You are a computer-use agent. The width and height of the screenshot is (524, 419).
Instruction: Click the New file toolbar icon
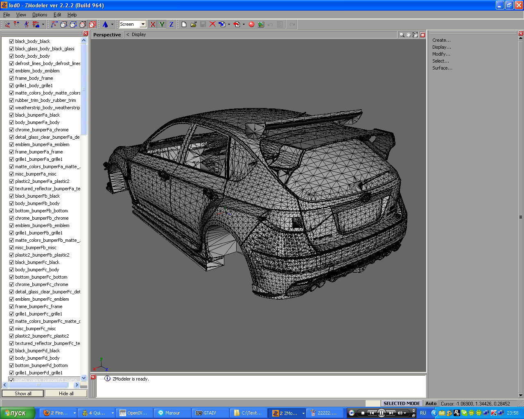click(184, 25)
